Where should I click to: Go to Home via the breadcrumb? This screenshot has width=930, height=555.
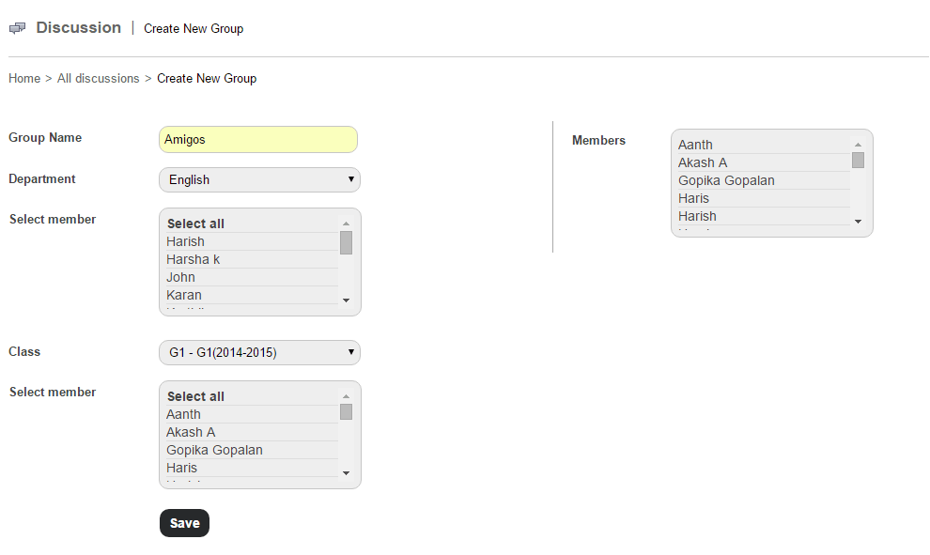tap(24, 78)
